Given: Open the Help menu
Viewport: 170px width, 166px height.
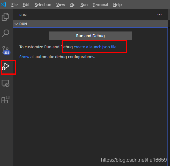Looking at the screenshot, I should pos(117,5).
